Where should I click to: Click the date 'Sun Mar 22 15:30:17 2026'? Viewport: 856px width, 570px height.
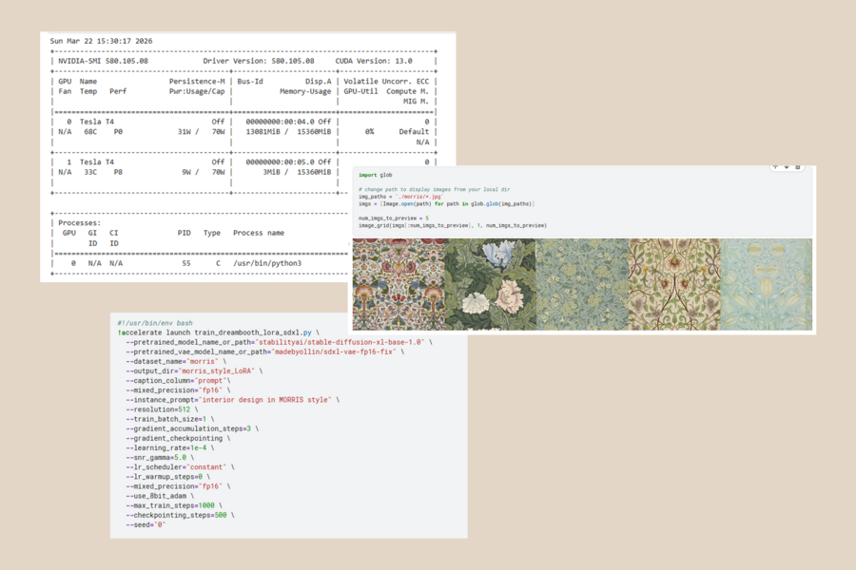[101, 41]
